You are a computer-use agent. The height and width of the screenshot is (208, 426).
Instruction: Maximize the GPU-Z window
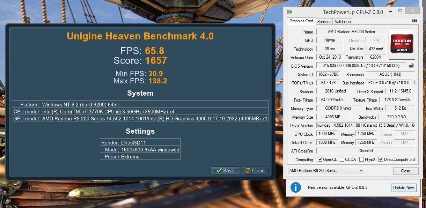(x=400, y=11)
